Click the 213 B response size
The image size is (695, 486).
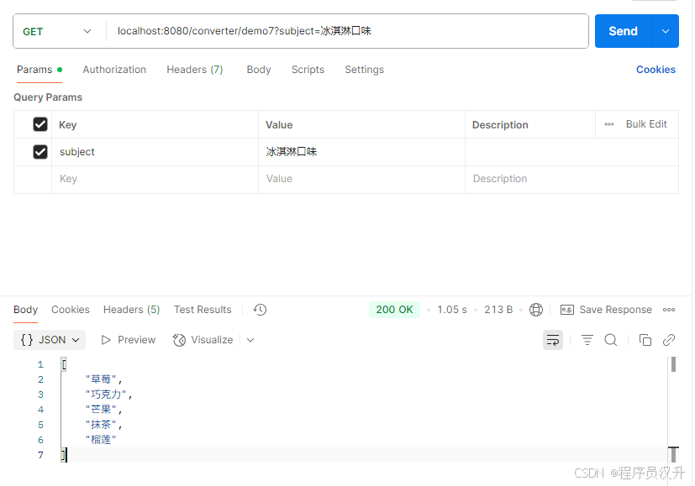(498, 310)
